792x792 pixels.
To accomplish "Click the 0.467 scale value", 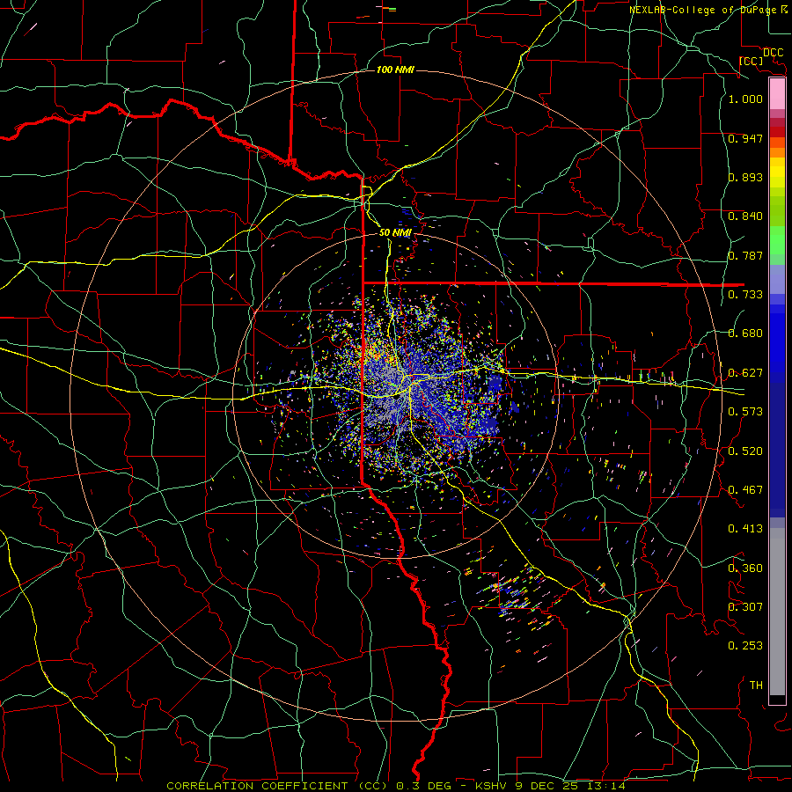I will (x=745, y=490).
